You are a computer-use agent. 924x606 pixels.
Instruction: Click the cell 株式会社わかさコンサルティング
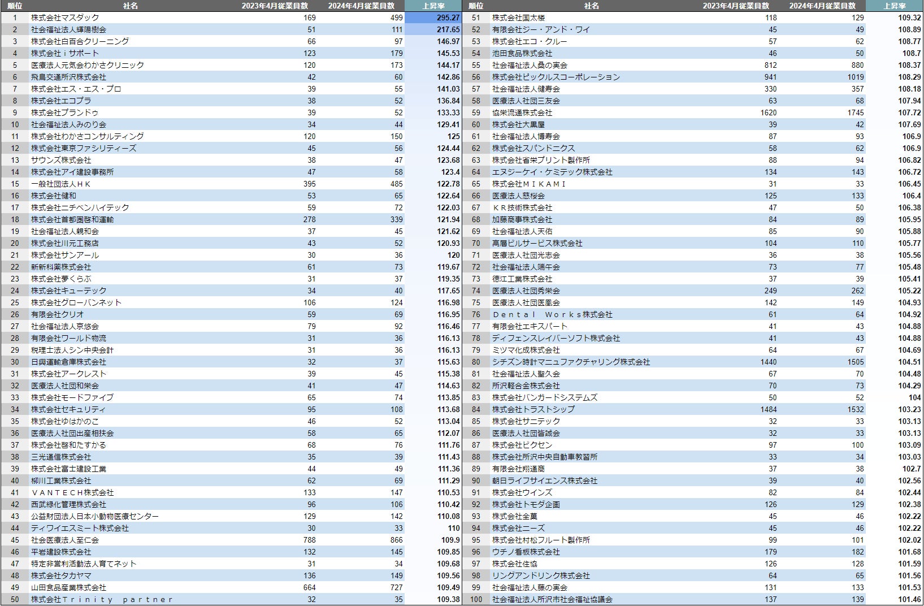(88, 136)
